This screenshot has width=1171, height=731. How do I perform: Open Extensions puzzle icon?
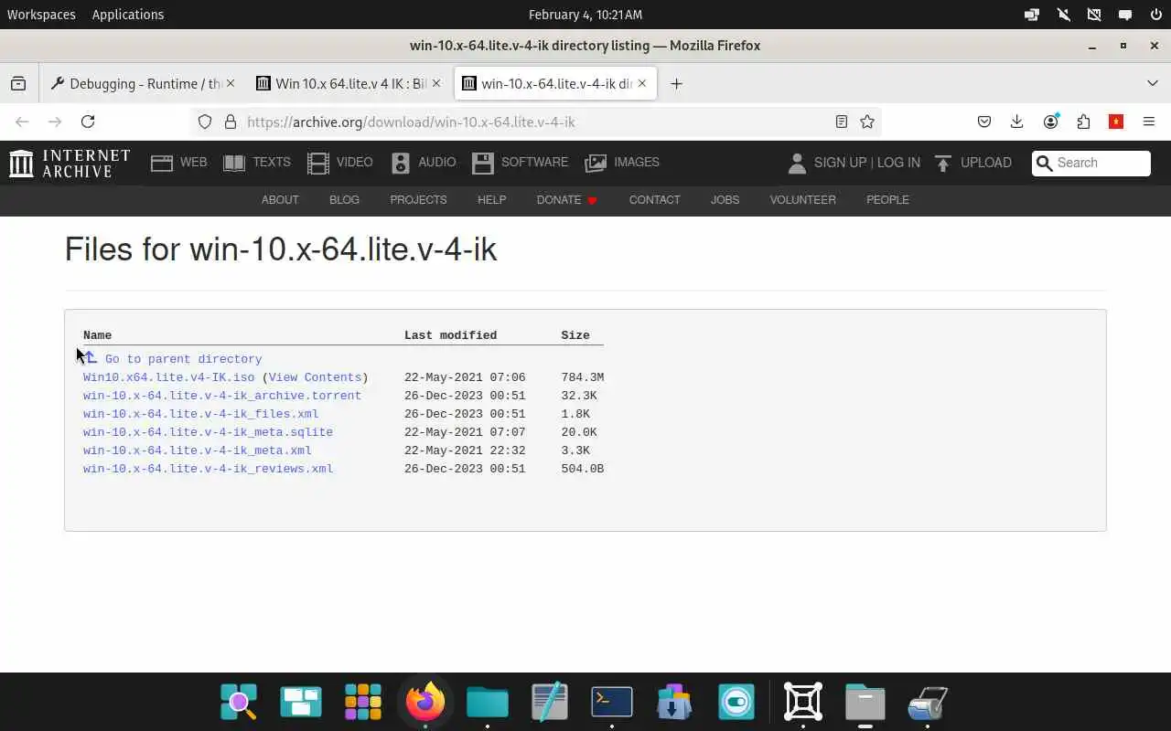coord(1083,122)
